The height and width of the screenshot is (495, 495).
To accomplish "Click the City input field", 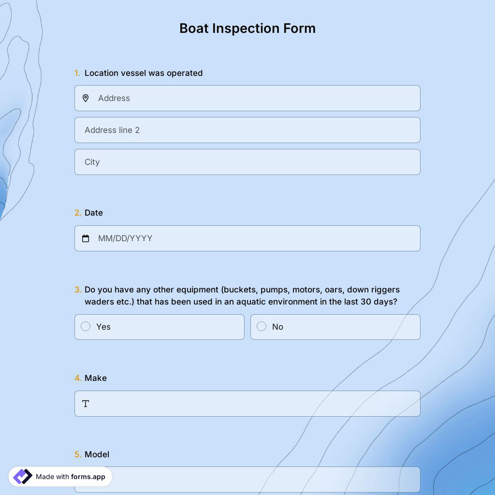I will click(223, 162).
